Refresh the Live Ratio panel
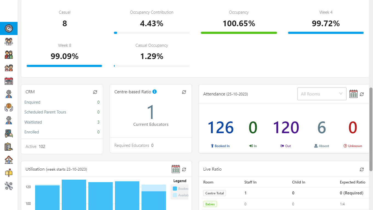 point(362,170)
